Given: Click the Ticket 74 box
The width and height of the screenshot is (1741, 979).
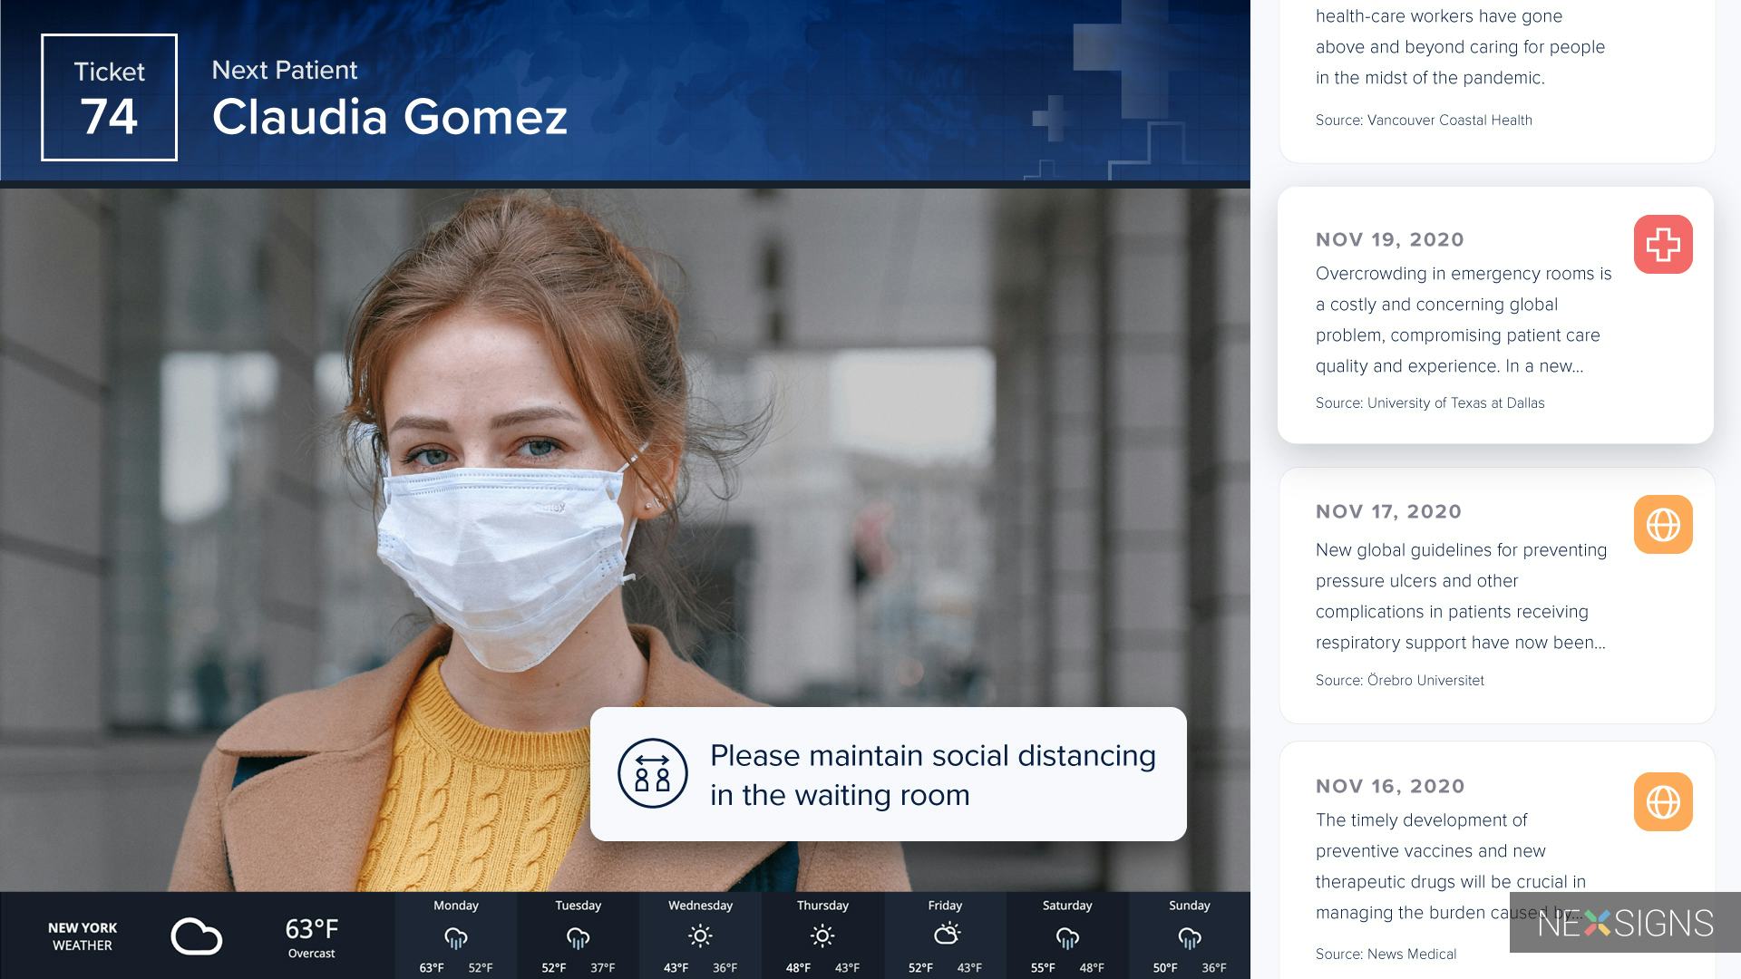Looking at the screenshot, I should coord(109,98).
